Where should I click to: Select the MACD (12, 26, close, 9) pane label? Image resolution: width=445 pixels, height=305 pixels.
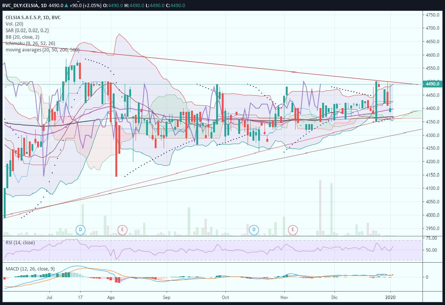point(30,269)
